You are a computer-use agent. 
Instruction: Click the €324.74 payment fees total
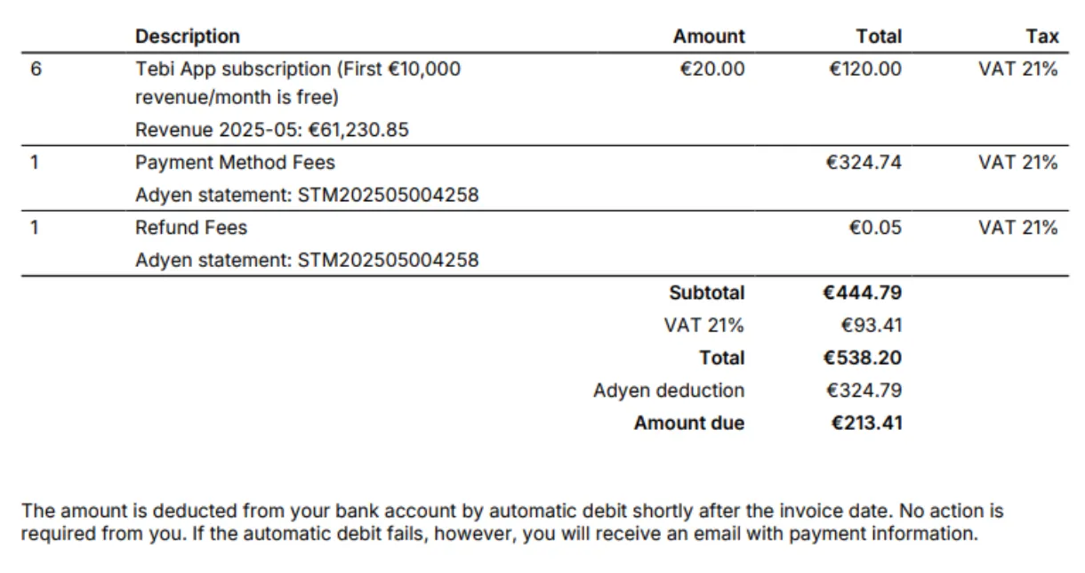tap(864, 163)
